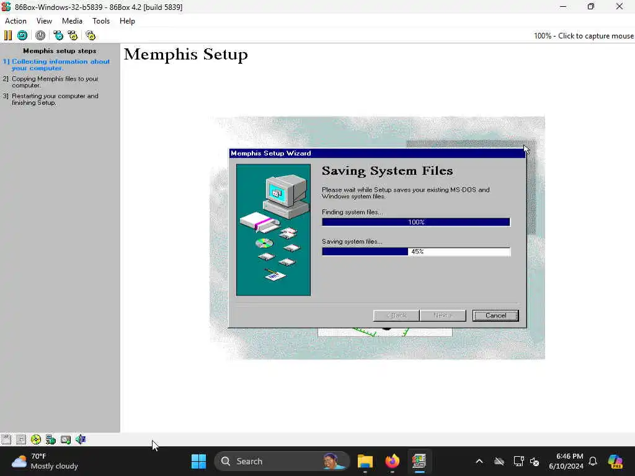The image size is (635, 476).
Task: Click second floppy drive status icon
Action: [21, 439]
